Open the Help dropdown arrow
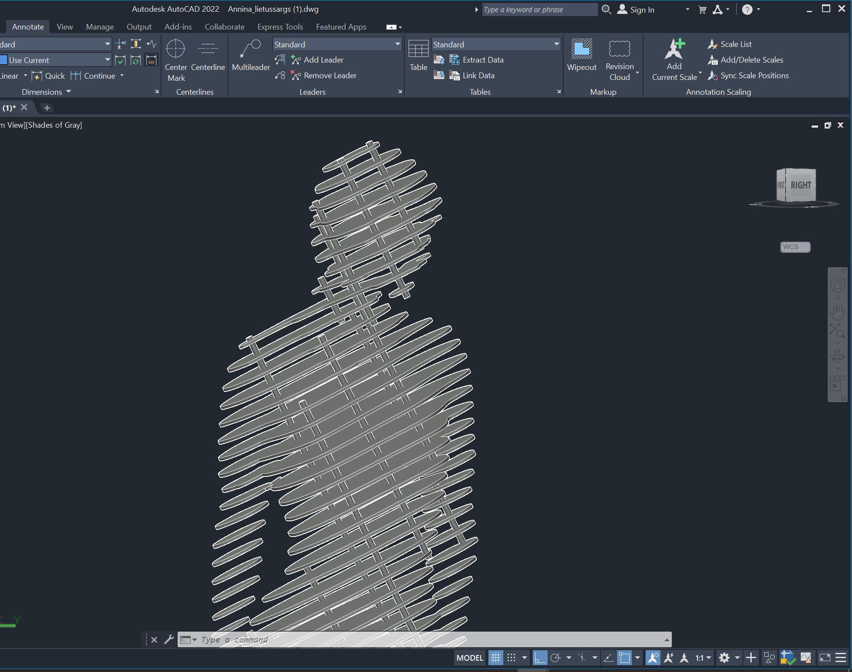 (x=759, y=10)
